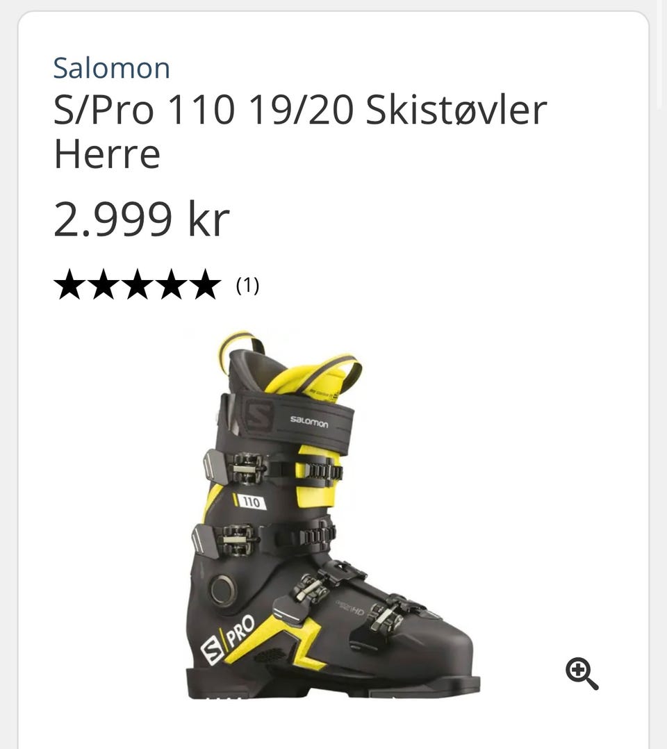Click the toe buckle on the ski boot
Screen dimensions: 667x749
tap(386, 617)
